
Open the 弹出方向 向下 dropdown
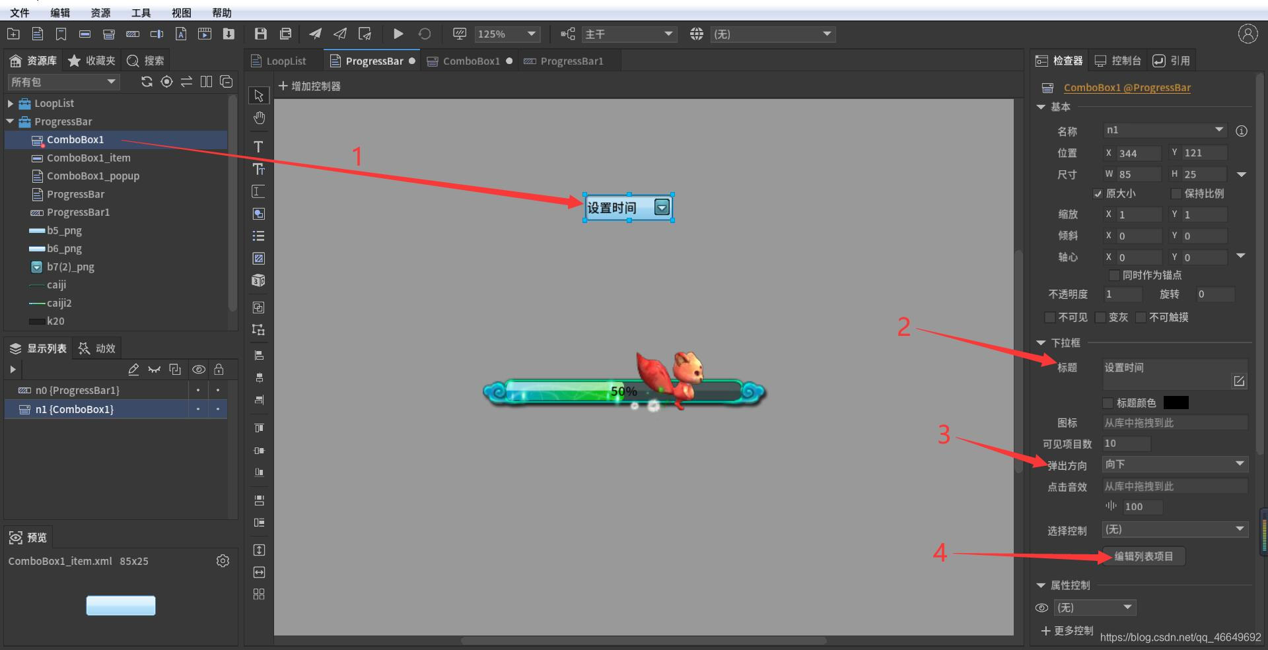pos(1175,464)
